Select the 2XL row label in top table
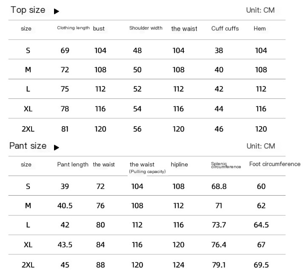The image size is (305, 277). [x=28, y=129]
